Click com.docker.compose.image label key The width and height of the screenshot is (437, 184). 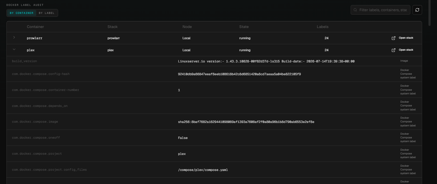[x=35, y=122]
